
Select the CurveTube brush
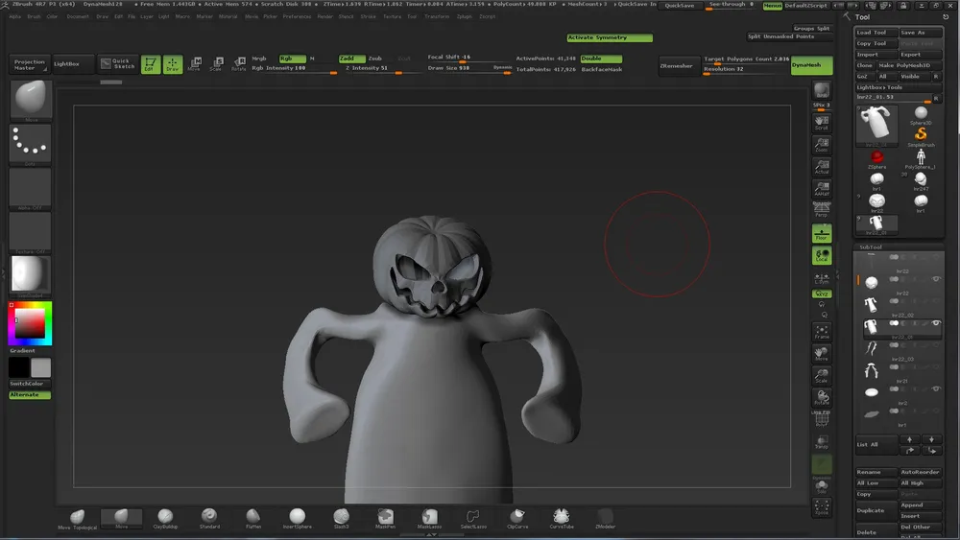pyautogui.click(x=561, y=518)
